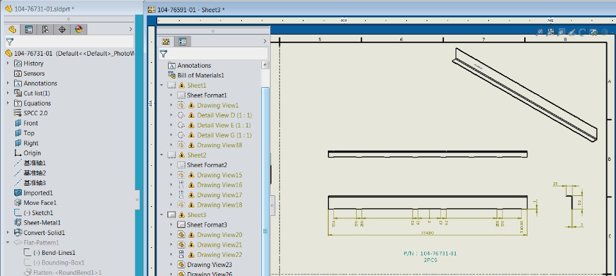Viewport: 616px width, 276px height.
Task: Expand the History folder
Action: click(8, 63)
